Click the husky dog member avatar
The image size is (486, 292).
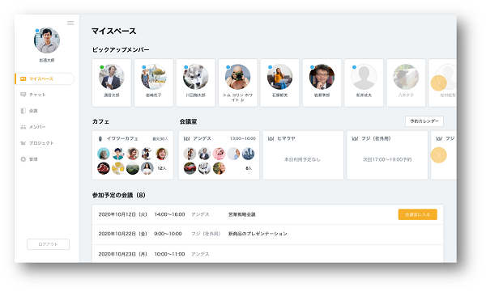(195, 77)
